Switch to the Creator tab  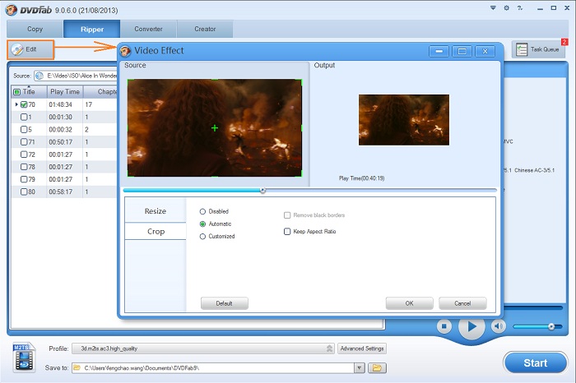205,29
